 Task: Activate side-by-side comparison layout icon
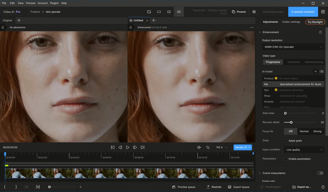click(179, 12)
